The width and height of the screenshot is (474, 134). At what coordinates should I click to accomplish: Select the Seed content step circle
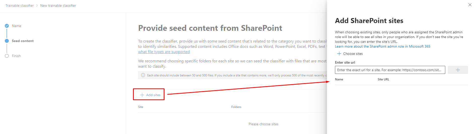click(x=7, y=41)
